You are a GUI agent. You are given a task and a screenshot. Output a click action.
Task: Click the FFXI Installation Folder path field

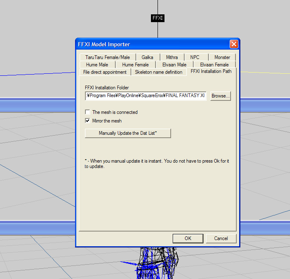[x=146, y=96]
